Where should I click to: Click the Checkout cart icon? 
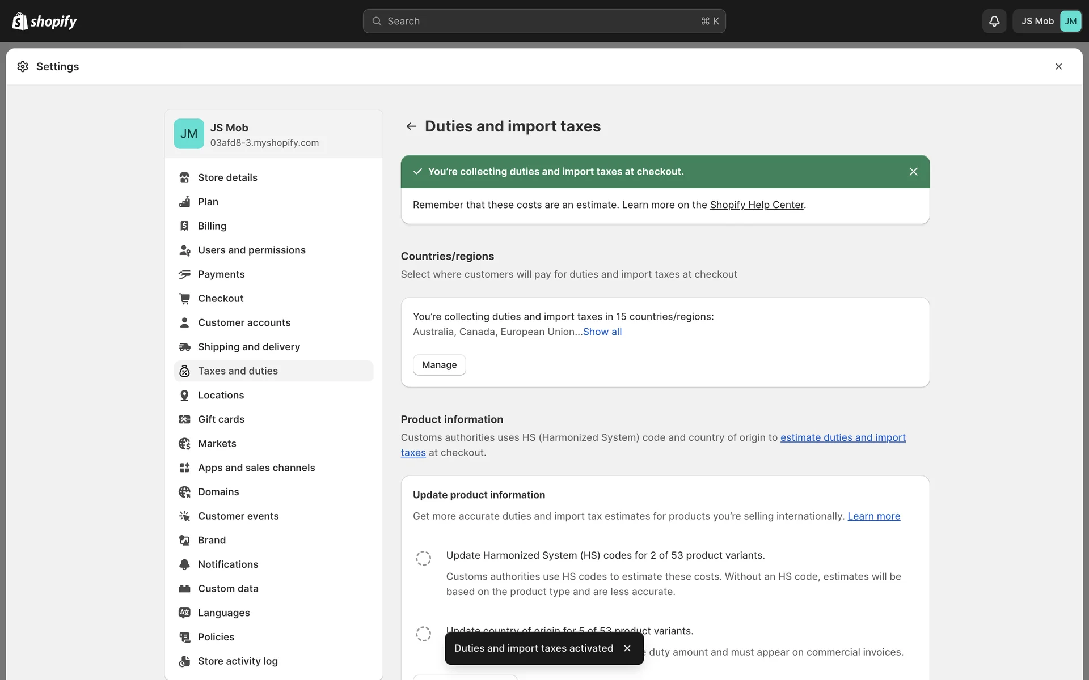[x=184, y=298]
